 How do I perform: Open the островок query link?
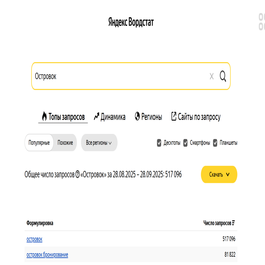point(35,239)
